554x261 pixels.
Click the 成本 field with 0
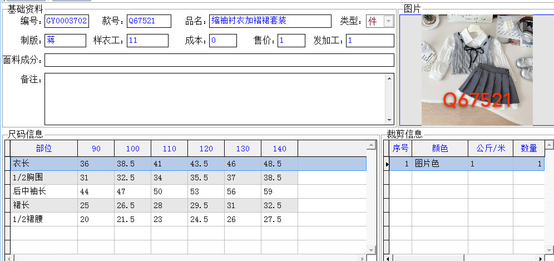point(223,40)
